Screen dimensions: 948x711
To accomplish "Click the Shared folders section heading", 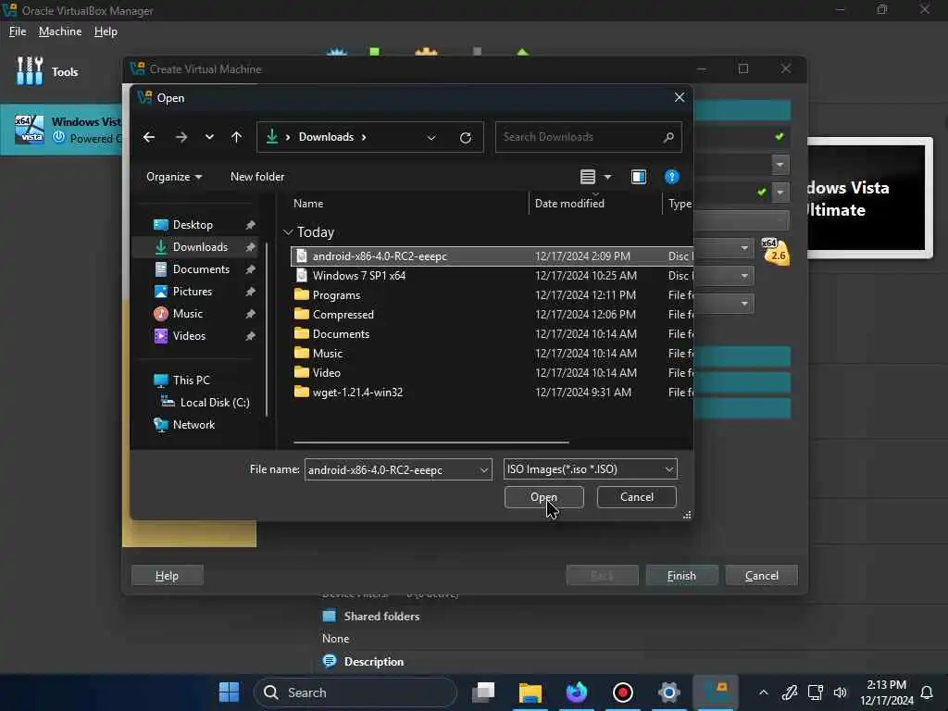I will (x=381, y=616).
